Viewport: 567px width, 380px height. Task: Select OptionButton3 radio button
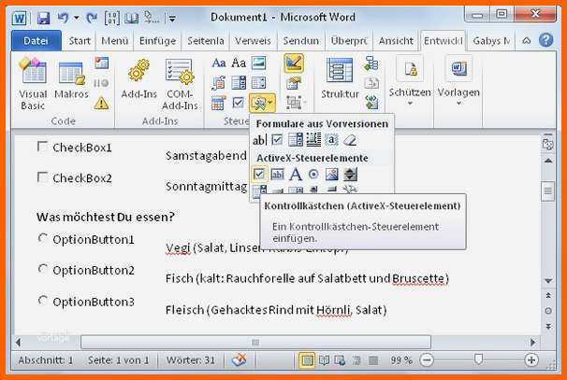43,301
